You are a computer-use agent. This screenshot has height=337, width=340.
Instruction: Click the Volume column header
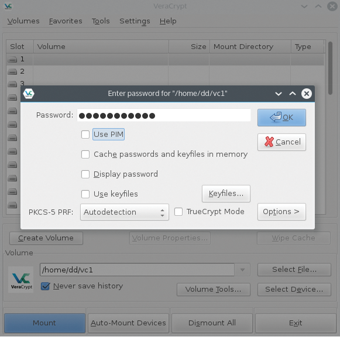(x=101, y=46)
